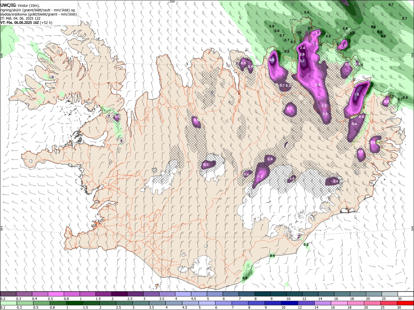Select dark teal snow swatch between 8 and 9
This screenshot has height=310, width=414.
(x=262, y=294)
